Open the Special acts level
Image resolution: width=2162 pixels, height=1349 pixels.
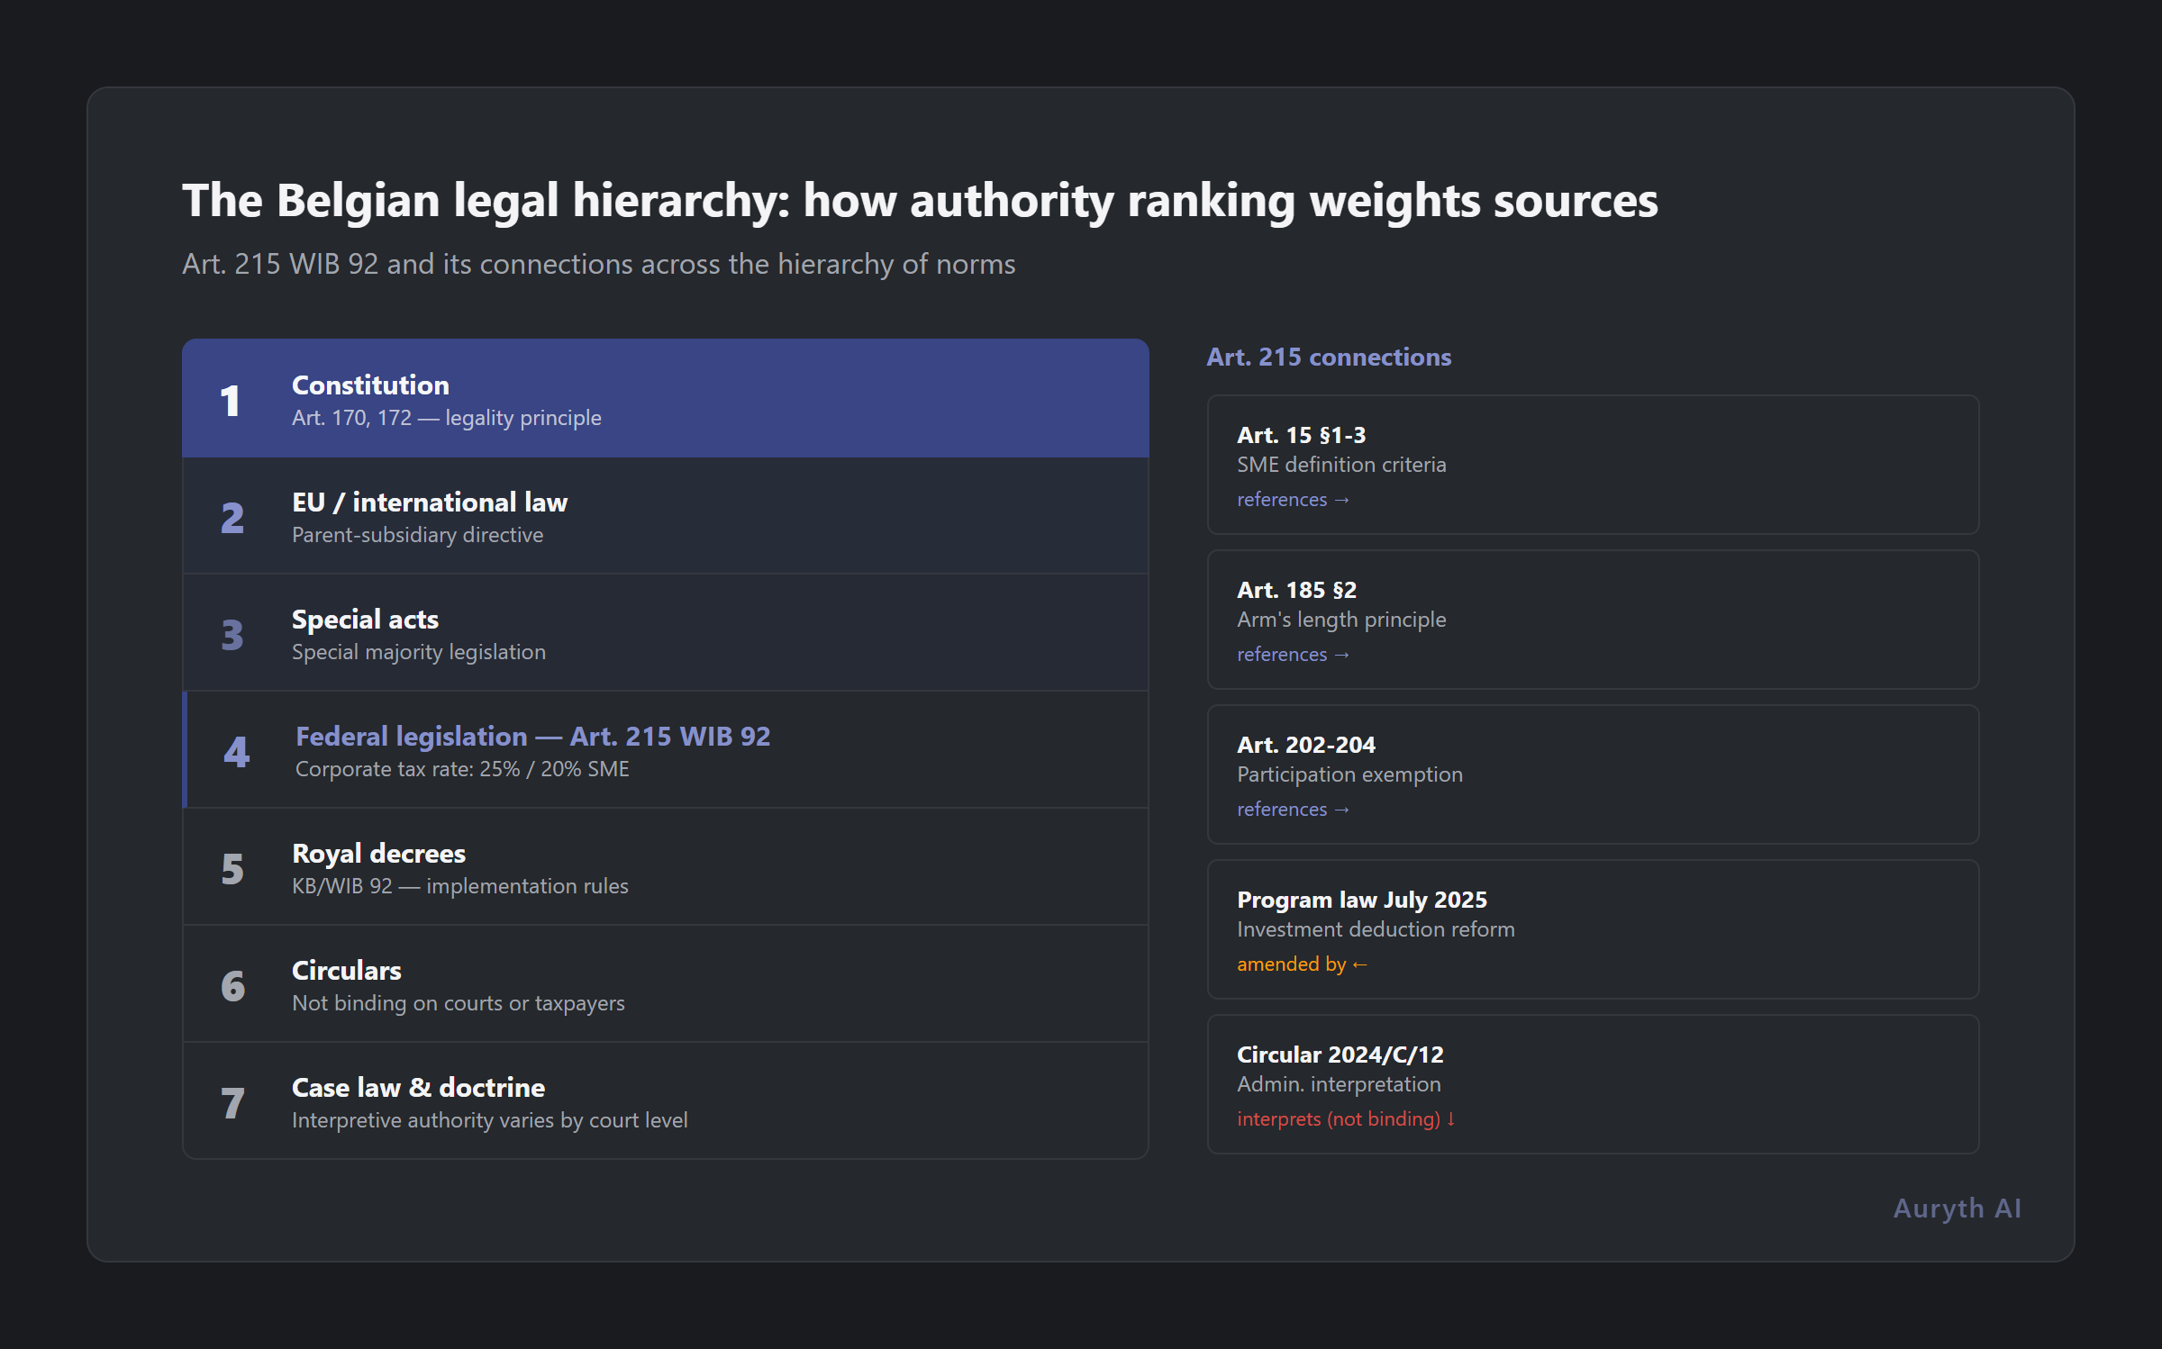tap(666, 632)
